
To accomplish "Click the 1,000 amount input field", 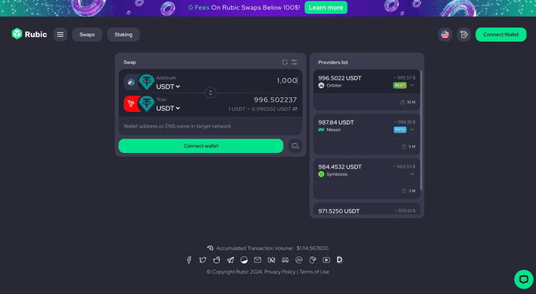I will (287, 80).
